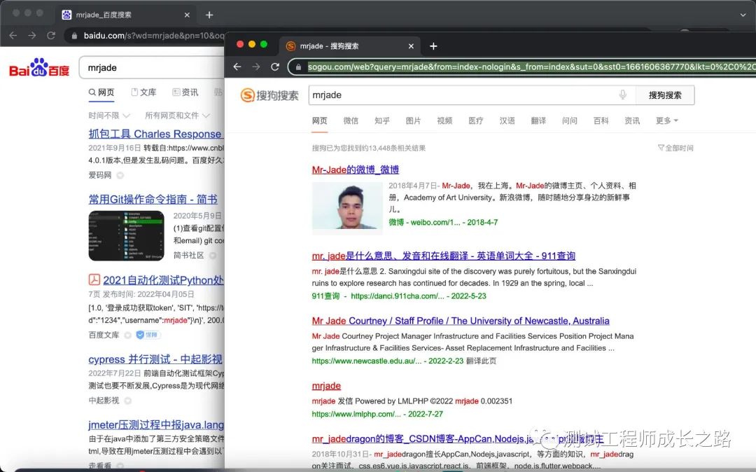Expand the 更多 dropdown in Sogou
This screenshot has height=472, width=756.
(x=667, y=120)
